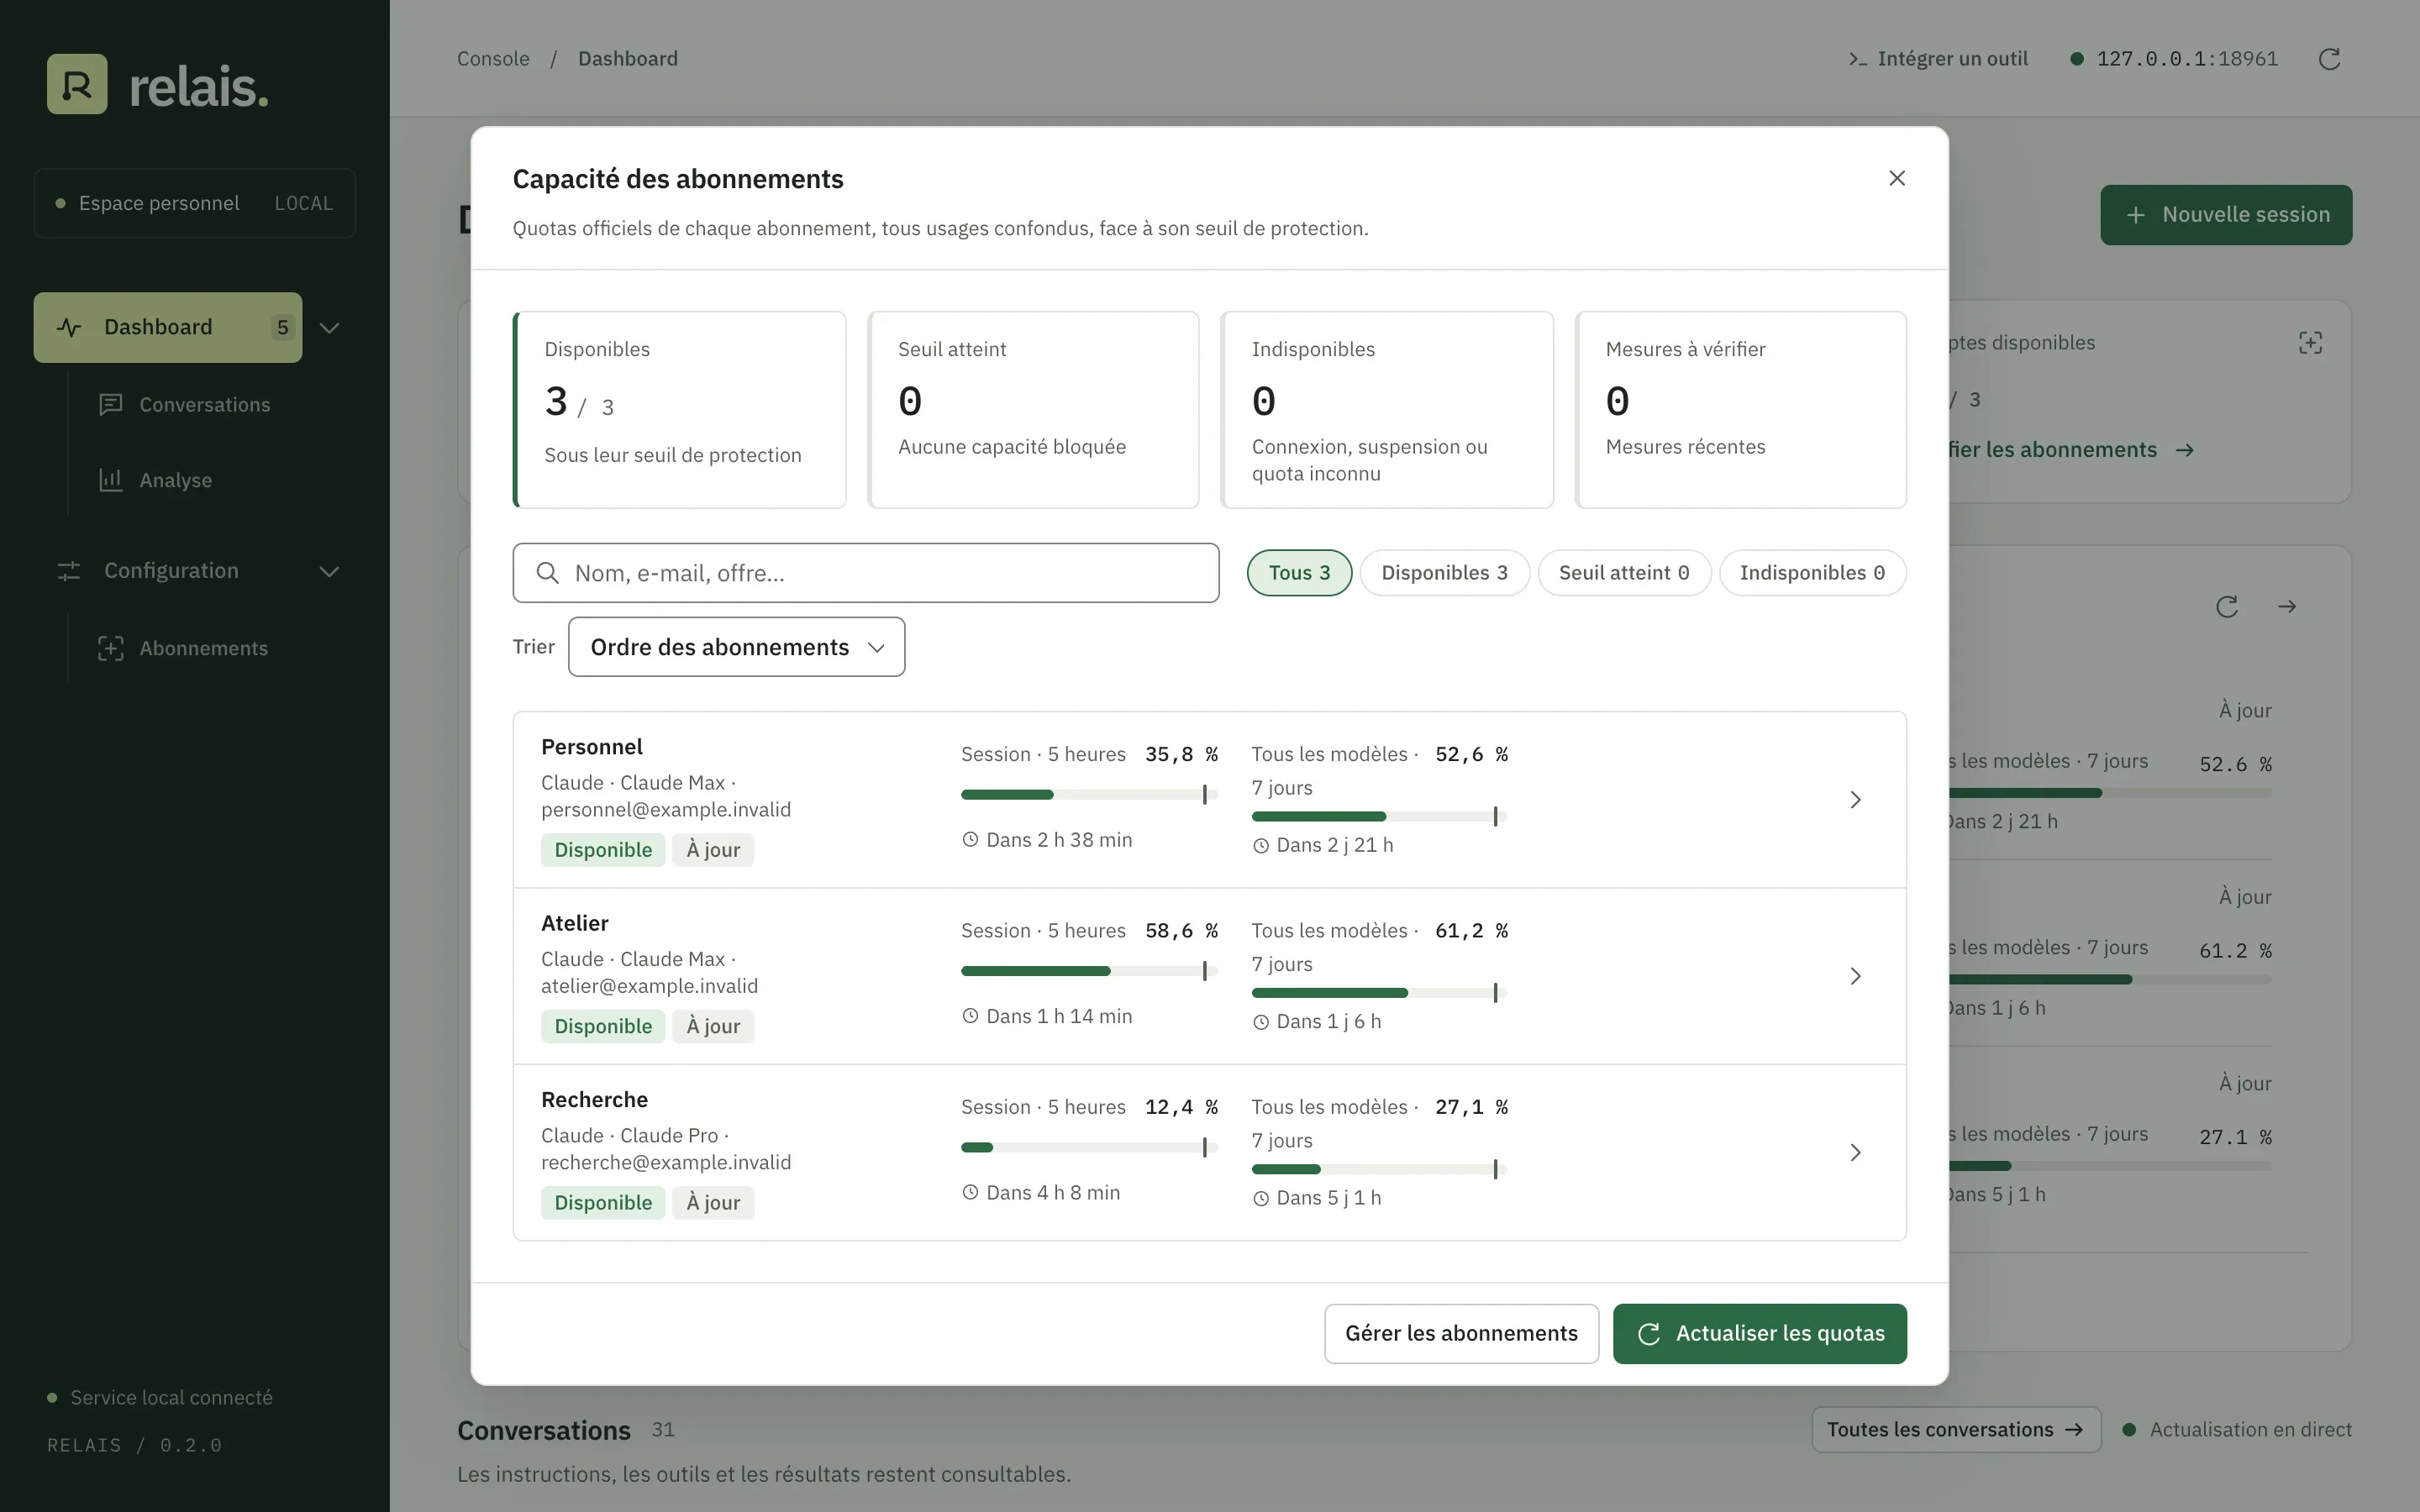Open details chevron for Personnel row

point(1855,800)
